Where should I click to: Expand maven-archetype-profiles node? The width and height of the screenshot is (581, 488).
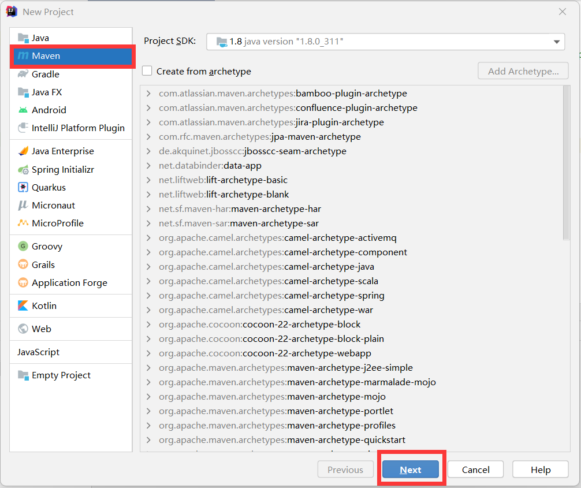(148, 426)
